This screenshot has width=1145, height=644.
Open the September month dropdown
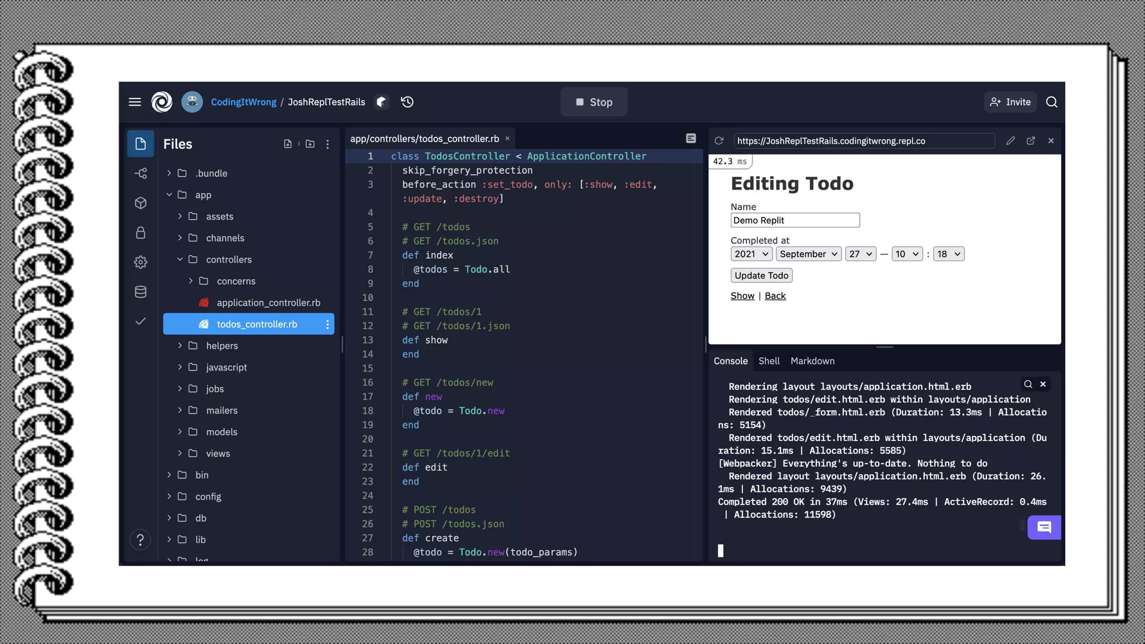pos(808,254)
